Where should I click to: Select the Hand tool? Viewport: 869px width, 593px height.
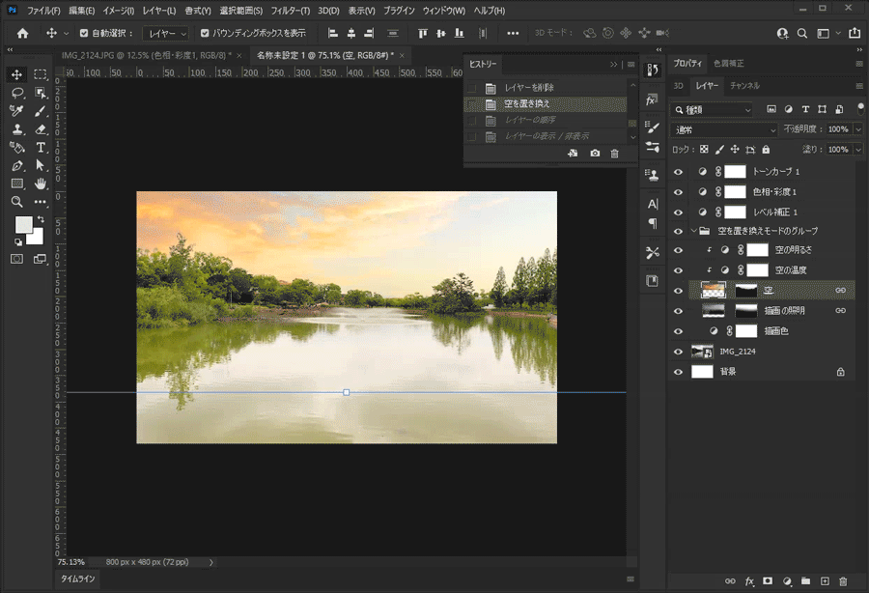pyautogui.click(x=40, y=184)
